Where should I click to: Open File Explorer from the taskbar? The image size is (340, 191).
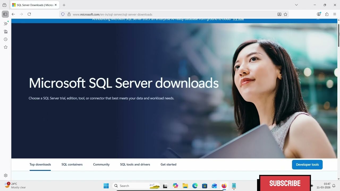[x=185, y=186]
